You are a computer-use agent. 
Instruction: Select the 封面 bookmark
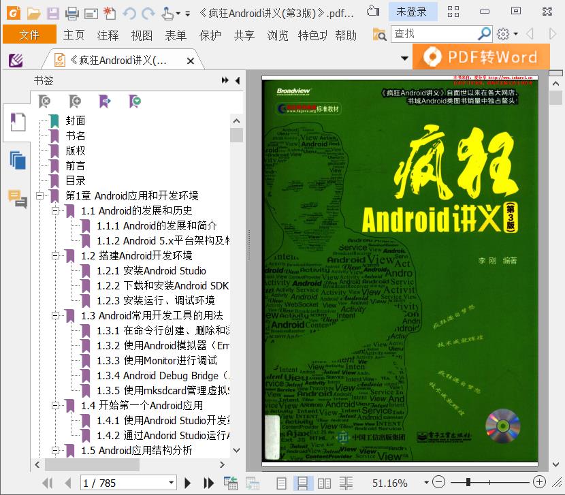76,121
